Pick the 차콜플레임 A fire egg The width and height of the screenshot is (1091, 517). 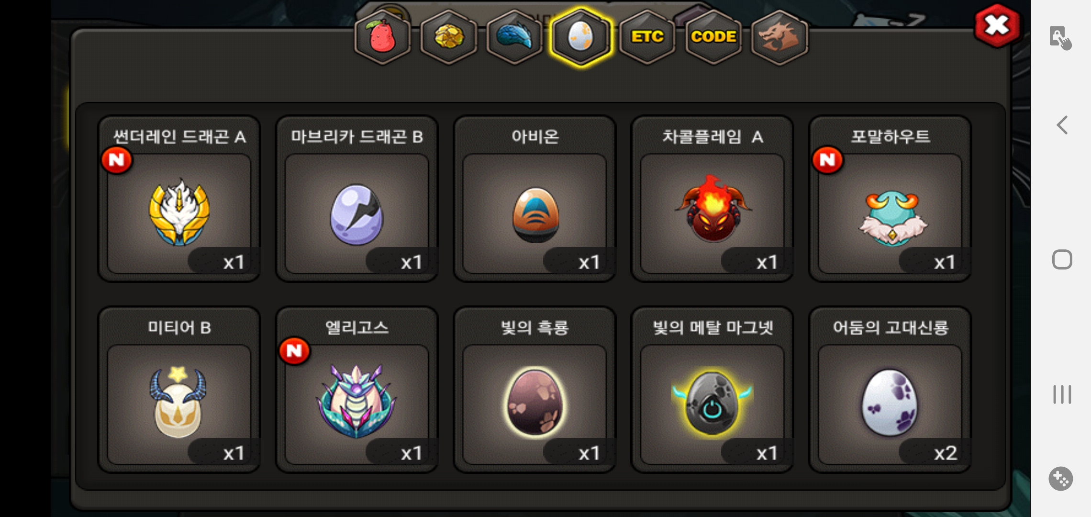[x=712, y=199]
